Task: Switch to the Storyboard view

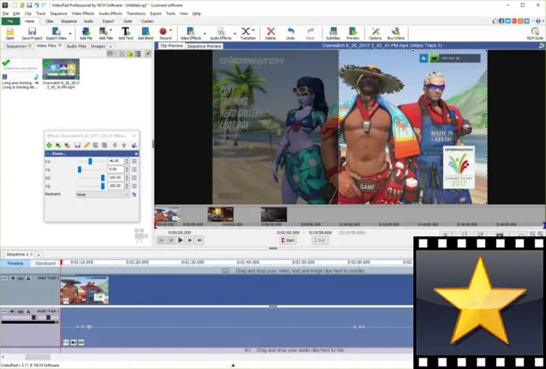Action: pos(45,263)
